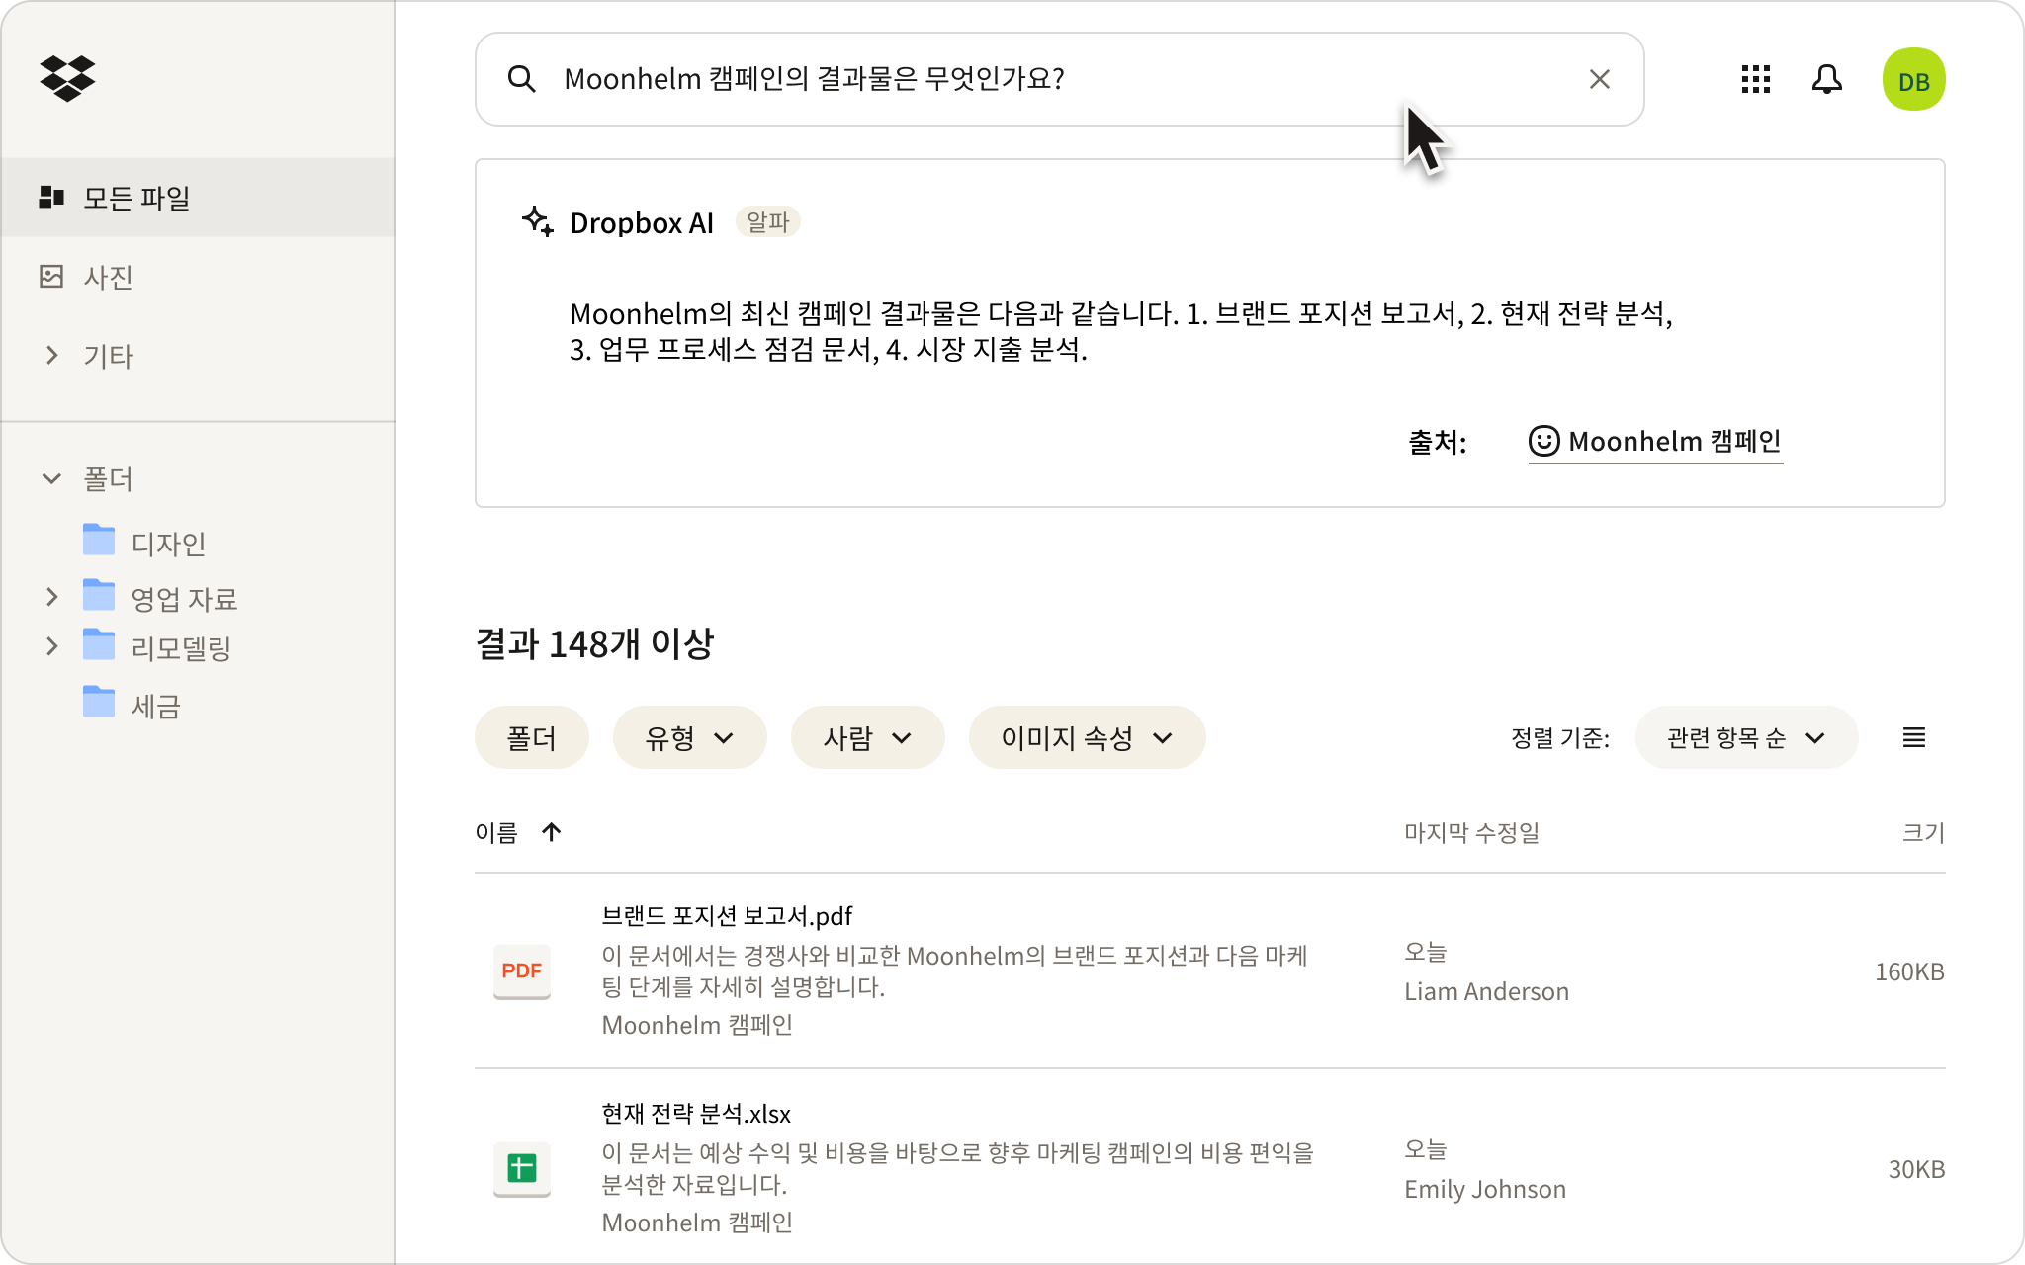
Task: Click the Dropbox AI answer text
Action: [1121, 331]
